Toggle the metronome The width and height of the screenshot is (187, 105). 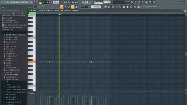click(62, 2)
